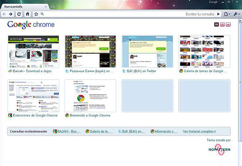Screen dimensions: 242x166
Task: Go to the Home page
Action: (x=27, y=14)
